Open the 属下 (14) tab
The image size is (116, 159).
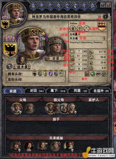click(x=57, y=91)
